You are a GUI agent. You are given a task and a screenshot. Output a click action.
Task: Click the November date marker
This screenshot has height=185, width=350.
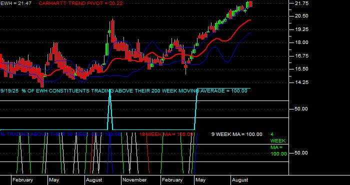pyautogui.click(x=134, y=180)
